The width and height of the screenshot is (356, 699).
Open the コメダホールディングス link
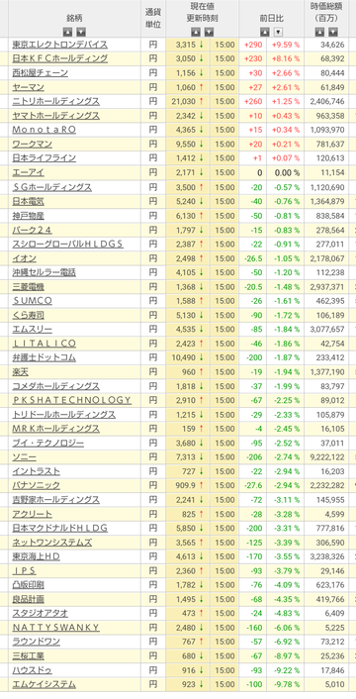[x=55, y=386]
